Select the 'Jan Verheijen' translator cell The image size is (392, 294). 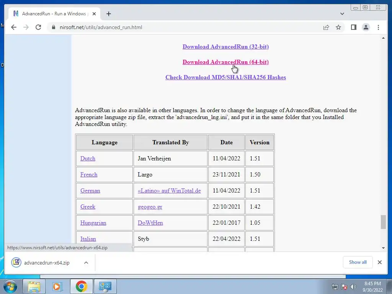(x=170, y=158)
